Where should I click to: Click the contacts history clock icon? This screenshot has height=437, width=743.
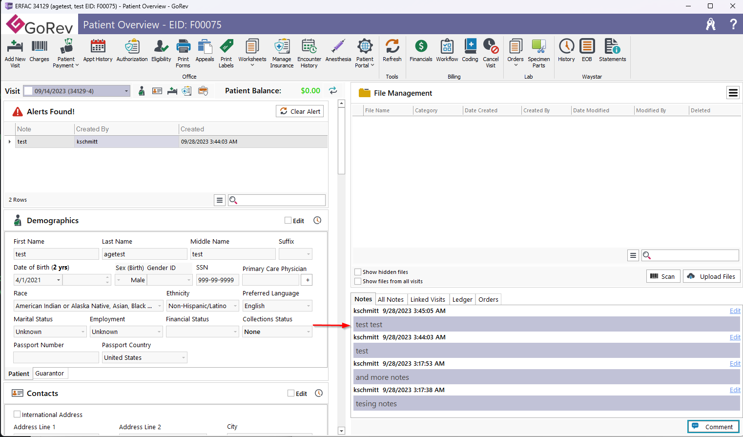point(319,393)
